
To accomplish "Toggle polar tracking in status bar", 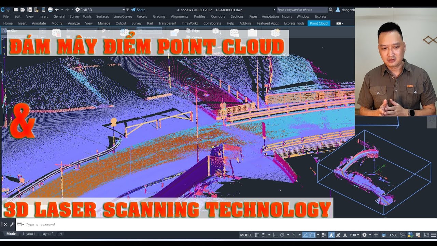I will [x=283, y=235].
